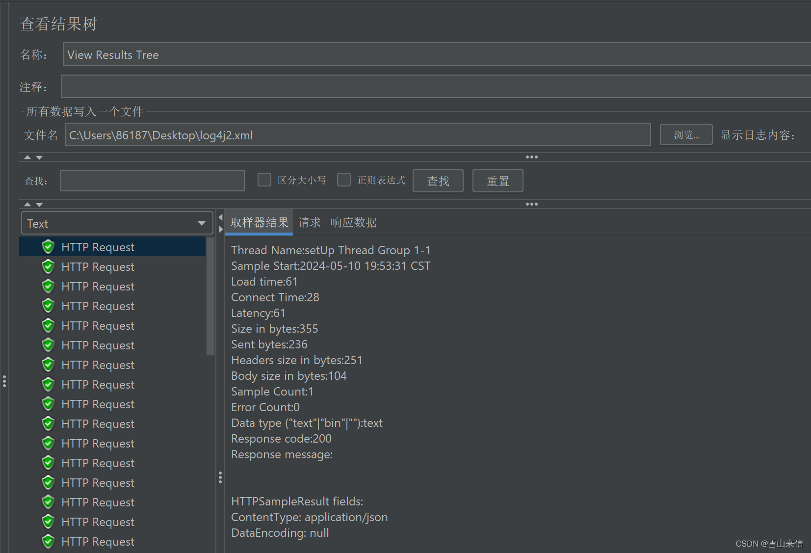Image resolution: width=811 pixels, height=553 pixels.
Task: Enable the 正则表达式 regex checkbox
Action: [344, 180]
